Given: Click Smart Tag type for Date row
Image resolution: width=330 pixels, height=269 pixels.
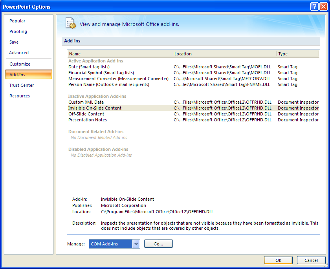Looking at the screenshot, I should [288, 67].
